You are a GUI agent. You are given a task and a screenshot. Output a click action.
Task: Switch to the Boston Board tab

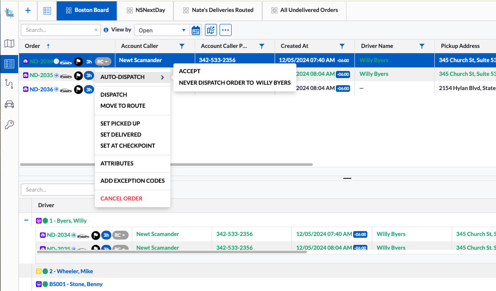(x=87, y=10)
